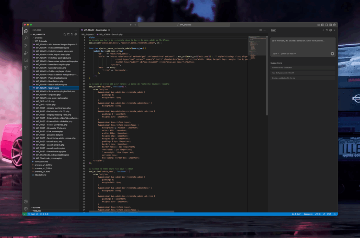
Task: Click the notifications bell in status bar
Action: 334,214
